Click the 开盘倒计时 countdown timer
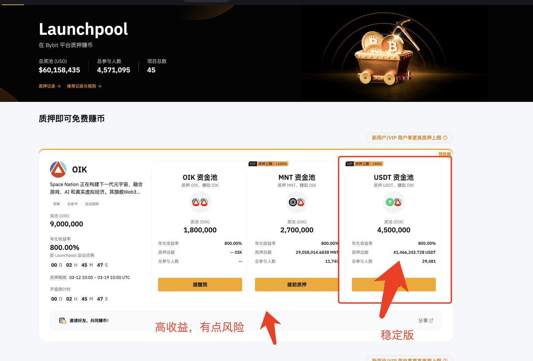Viewport: 533px width, 361px height. [79, 299]
